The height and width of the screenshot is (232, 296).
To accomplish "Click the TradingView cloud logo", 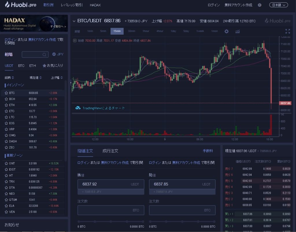I will pos(78,108).
